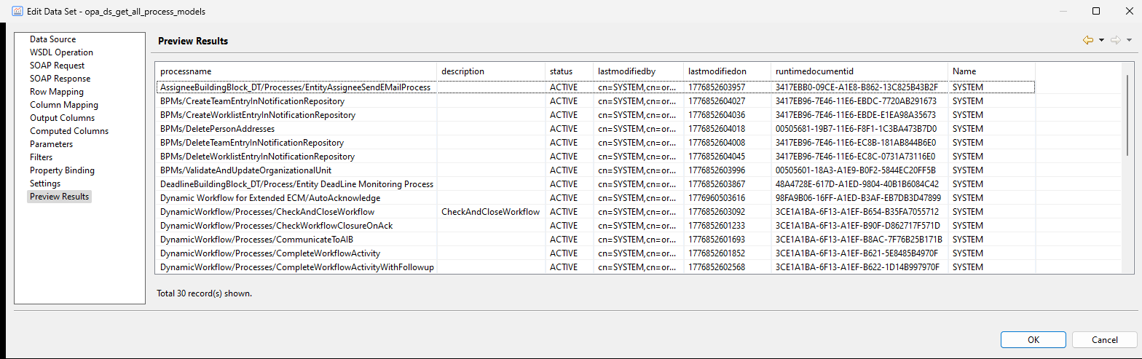Open the back history dropdown arrow
The image size is (1142, 359).
pyautogui.click(x=1101, y=40)
